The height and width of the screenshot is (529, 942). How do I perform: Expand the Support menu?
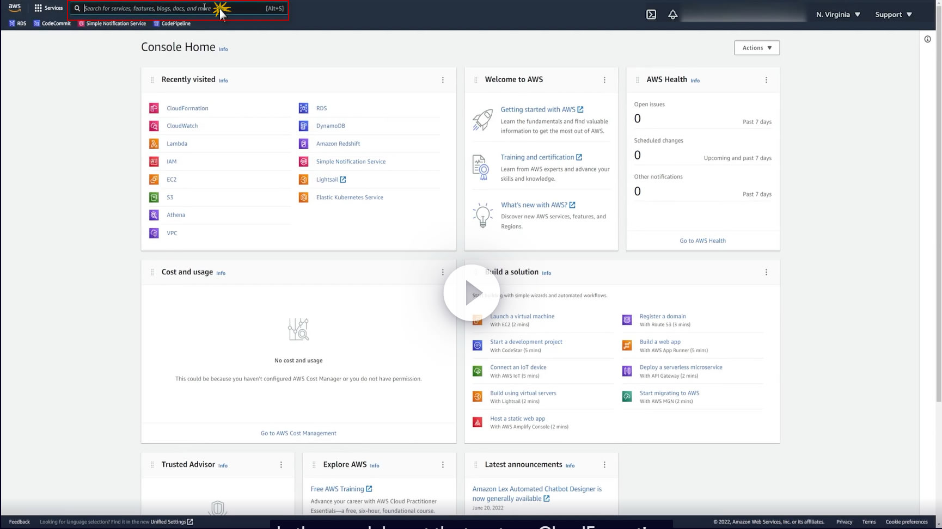893,15
